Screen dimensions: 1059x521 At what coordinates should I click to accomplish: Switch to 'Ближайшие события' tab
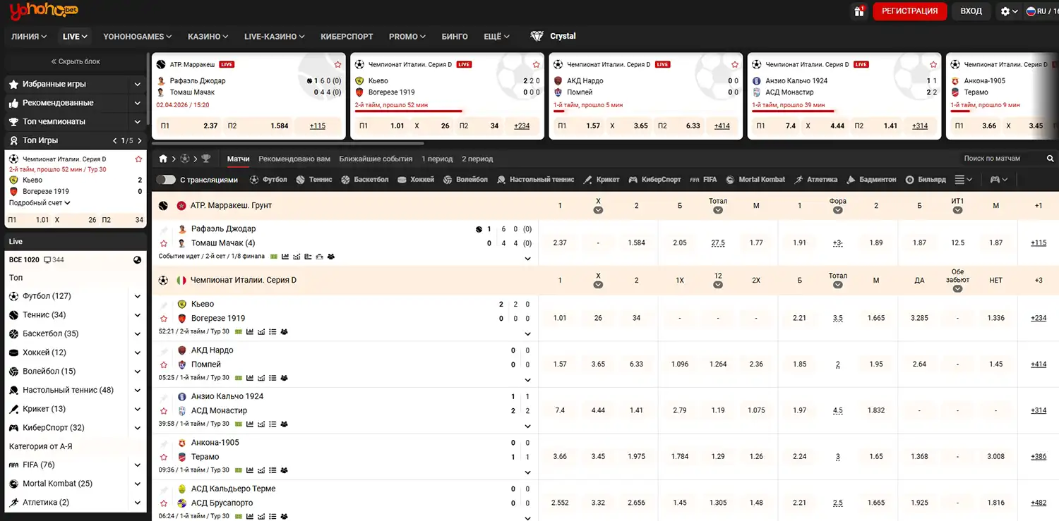tap(376, 159)
